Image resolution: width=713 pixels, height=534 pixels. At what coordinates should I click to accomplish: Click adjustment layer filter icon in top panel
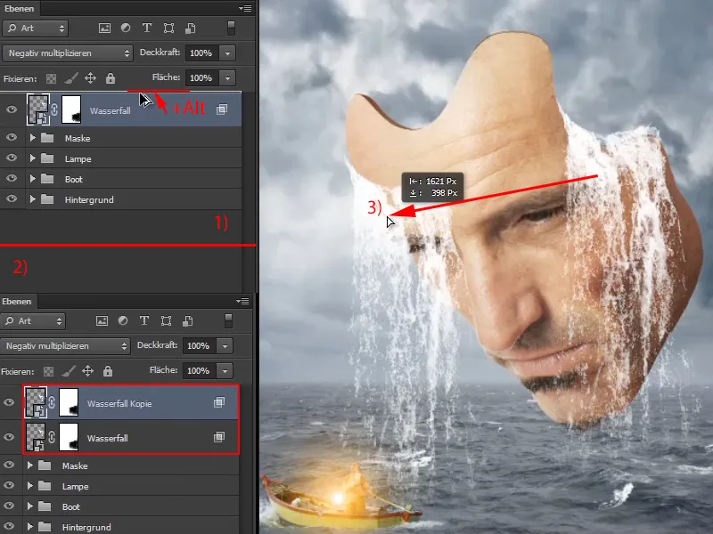point(126,28)
